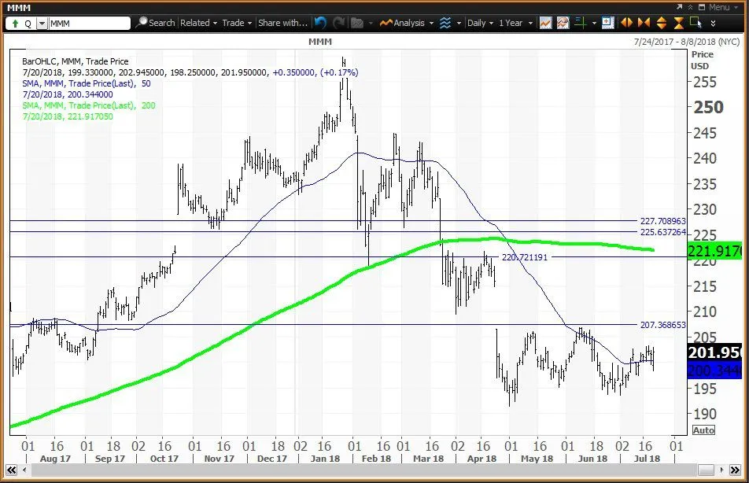Viewport: 749px width, 483px height.
Task: Click the 225.637264 level label
Action: click(662, 232)
